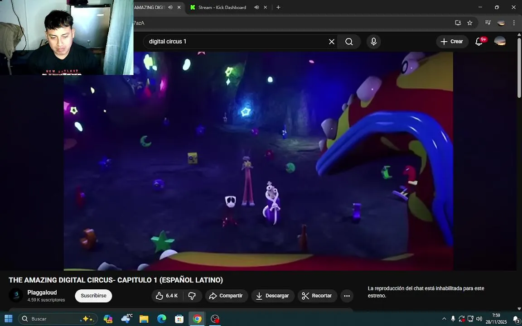Open YouTube account avatar menu
This screenshot has width=522, height=326.
coord(500,41)
